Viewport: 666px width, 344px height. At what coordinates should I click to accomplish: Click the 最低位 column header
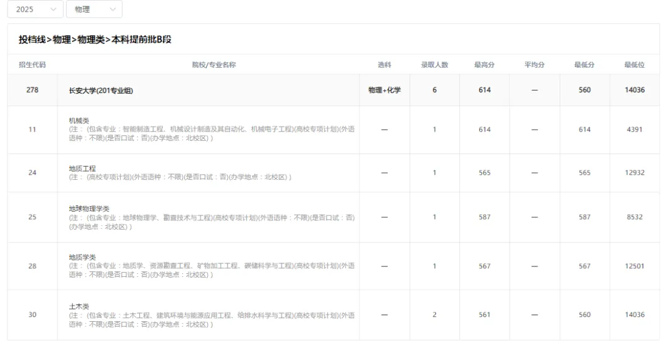coord(635,65)
